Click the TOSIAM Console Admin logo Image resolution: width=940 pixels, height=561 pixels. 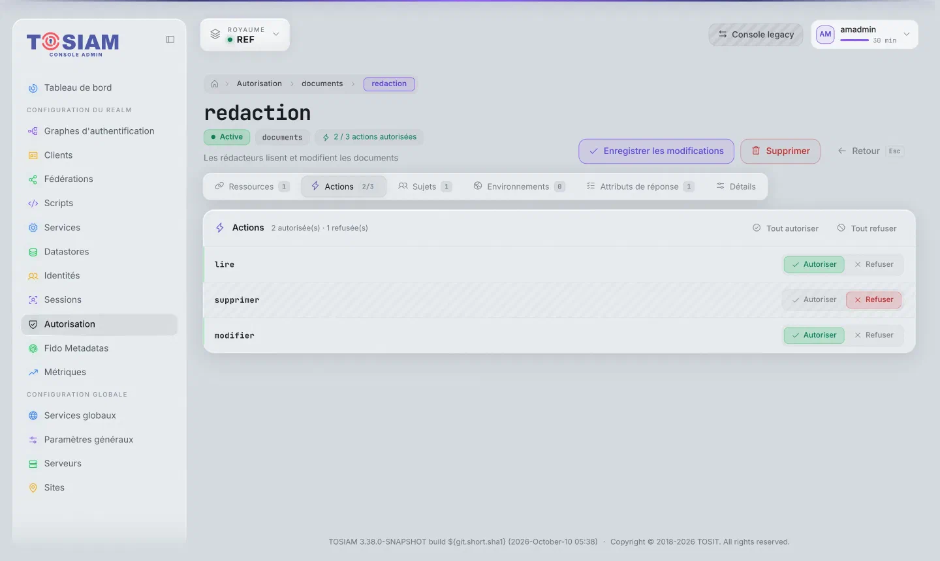point(72,44)
